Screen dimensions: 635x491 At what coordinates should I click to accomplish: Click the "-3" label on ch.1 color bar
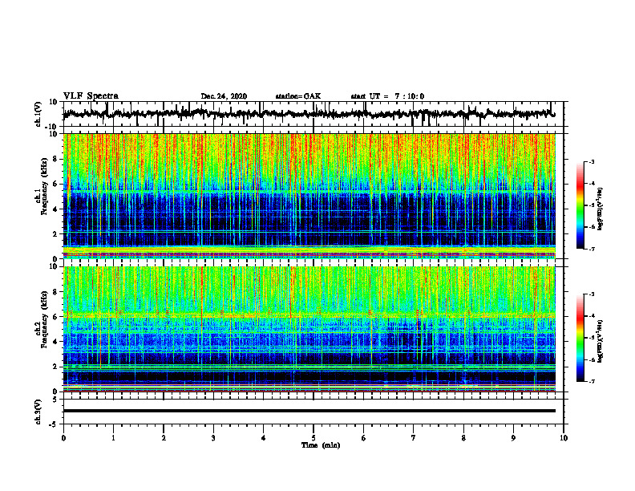coord(592,162)
